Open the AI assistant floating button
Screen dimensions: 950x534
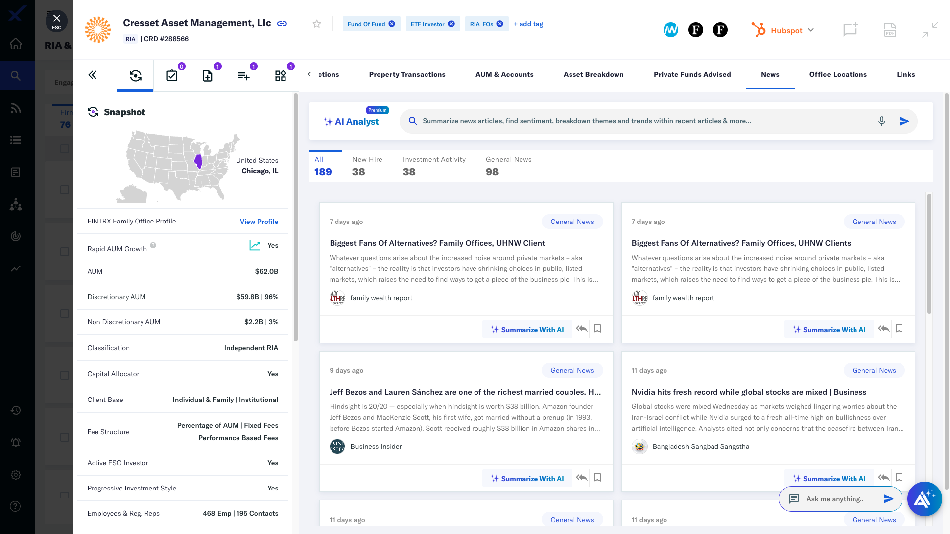(x=924, y=499)
